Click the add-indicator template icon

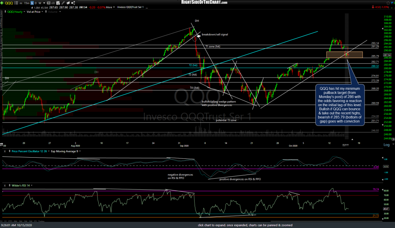pyautogui.click(x=58, y=3)
